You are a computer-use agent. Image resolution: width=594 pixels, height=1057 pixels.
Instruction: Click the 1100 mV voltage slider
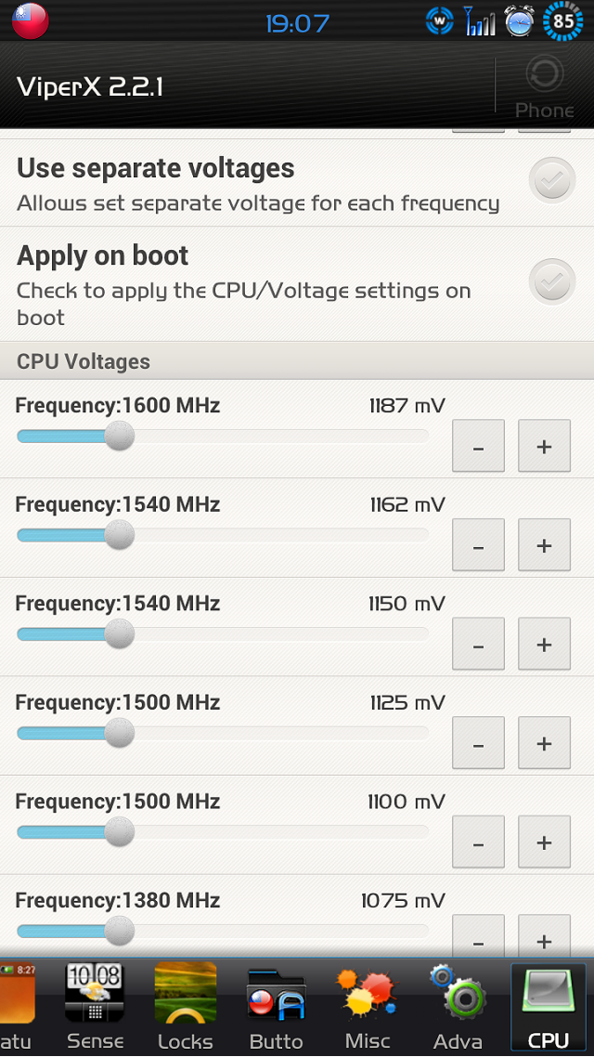point(222,832)
